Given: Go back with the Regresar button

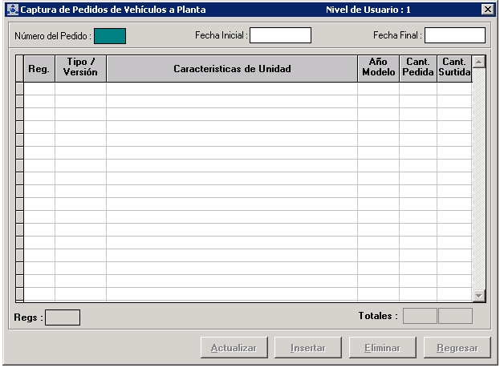Looking at the screenshot, I should tap(457, 348).
